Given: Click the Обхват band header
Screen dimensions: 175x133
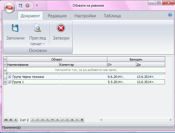Looking at the screenshot, I should tap(57, 59).
